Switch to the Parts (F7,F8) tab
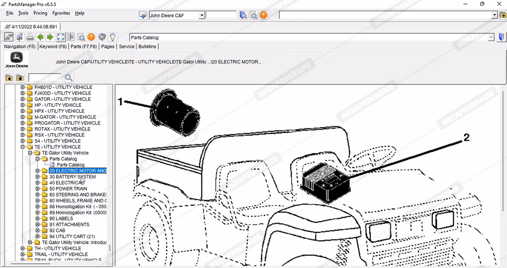507x268 pixels. (x=84, y=46)
